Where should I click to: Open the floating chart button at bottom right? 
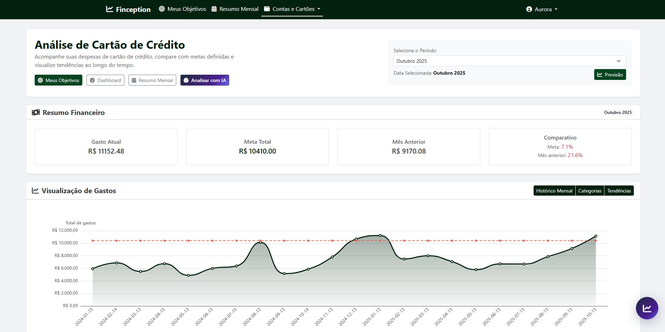[x=647, y=308]
